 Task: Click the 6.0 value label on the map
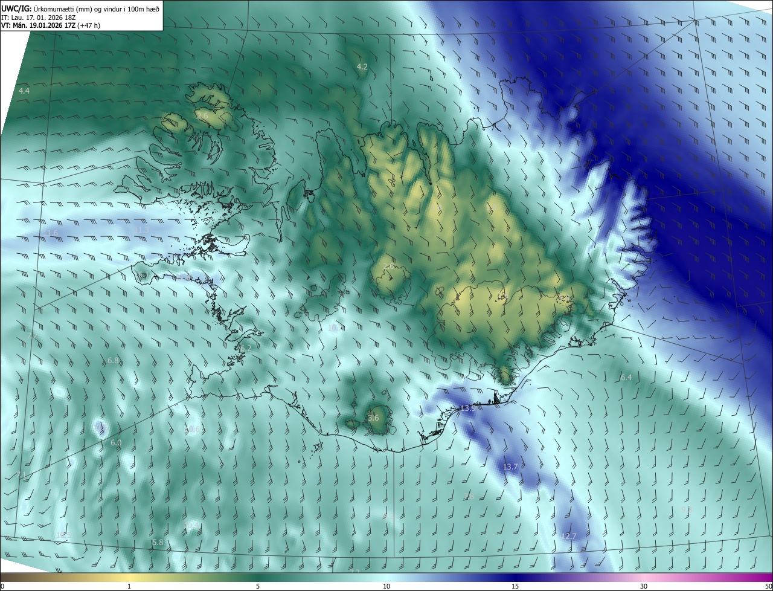coord(116,442)
